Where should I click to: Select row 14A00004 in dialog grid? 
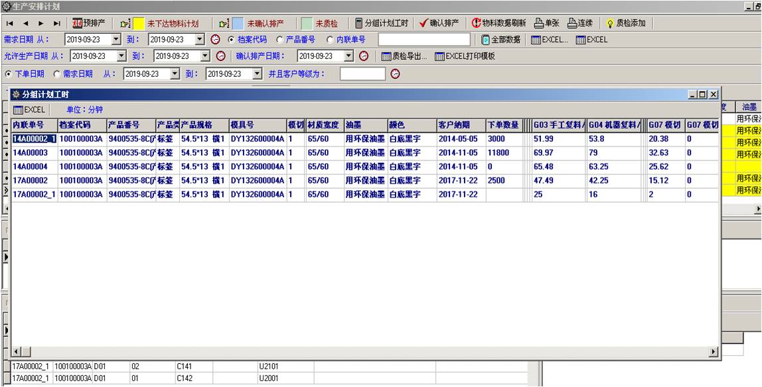[x=364, y=167]
